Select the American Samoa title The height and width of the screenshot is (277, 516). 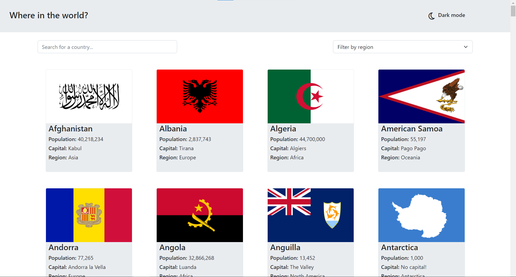tap(412, 129)
